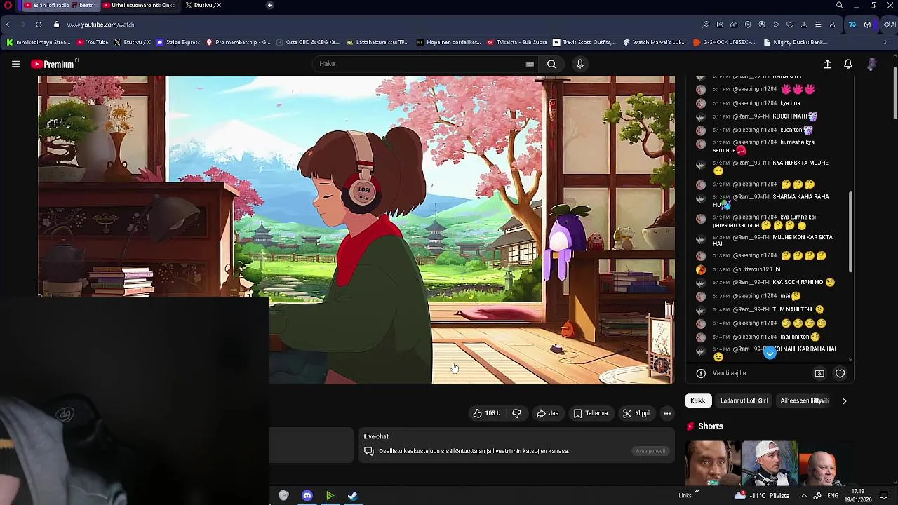Expand the bookmarks bar overflow chevron

(885, 42)
